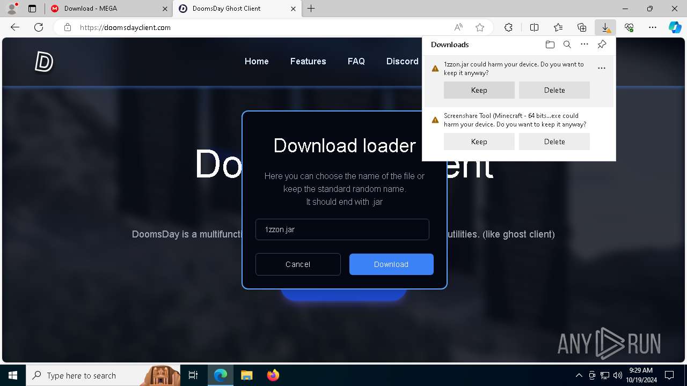The image size is (687, 386).
Task: Cancel the Download loader dialog
Action: [x=298, y=264]
